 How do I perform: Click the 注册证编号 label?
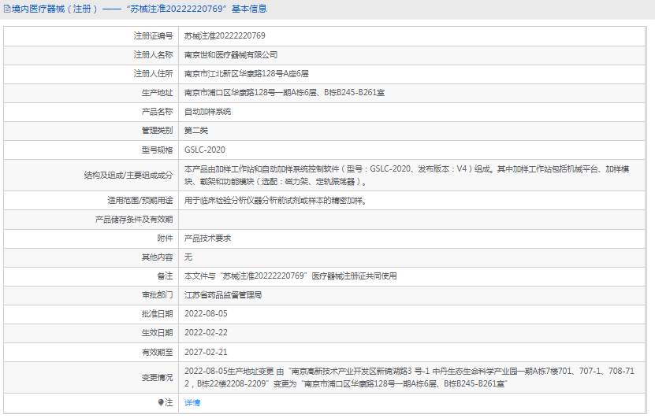click(x=154, y=36)
